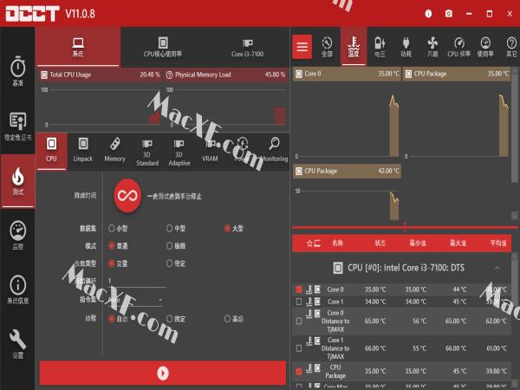The height and width of the screenshot is (390, 520).
Task: Click the question icon beside Physical Memory Load
Action: tap(169, 75)
